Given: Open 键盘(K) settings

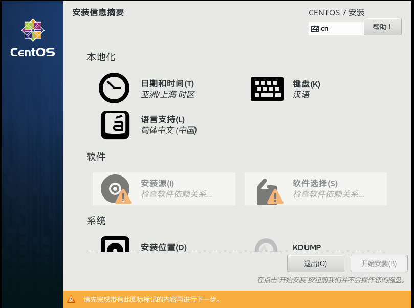Looking at the screenshot, I should 306,84.
